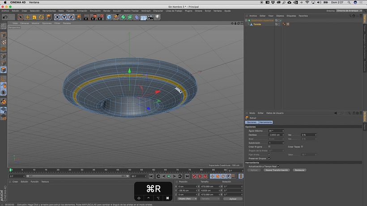Play the animation forward
Image resolution: width=367 pixels, height=206 pixels.
pyautogui.click(x=169, y=177)
